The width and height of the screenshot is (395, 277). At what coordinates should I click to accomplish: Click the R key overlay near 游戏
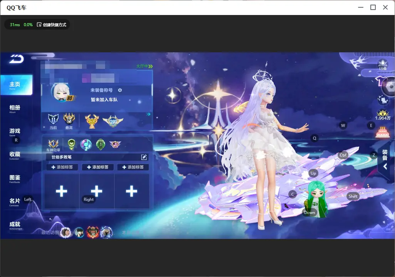pos(16,140)
